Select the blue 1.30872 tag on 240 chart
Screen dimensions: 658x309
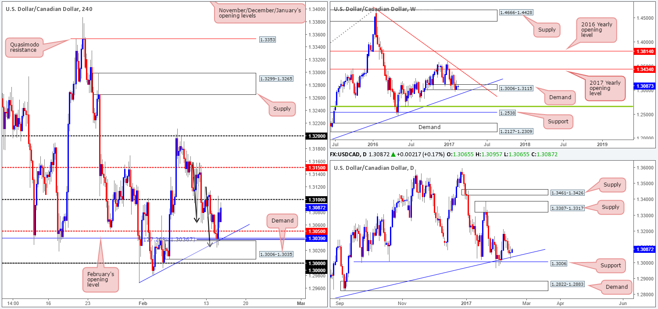[316, 207]
